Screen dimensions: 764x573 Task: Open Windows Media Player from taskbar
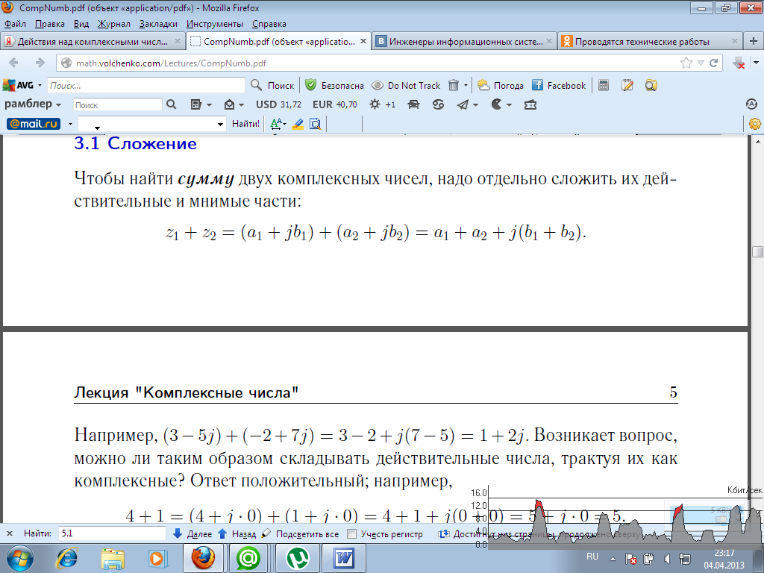(158, 558)
